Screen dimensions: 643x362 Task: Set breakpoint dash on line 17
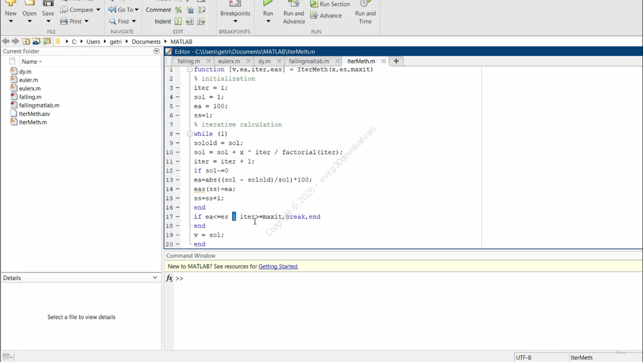click(x=177, y=217)
